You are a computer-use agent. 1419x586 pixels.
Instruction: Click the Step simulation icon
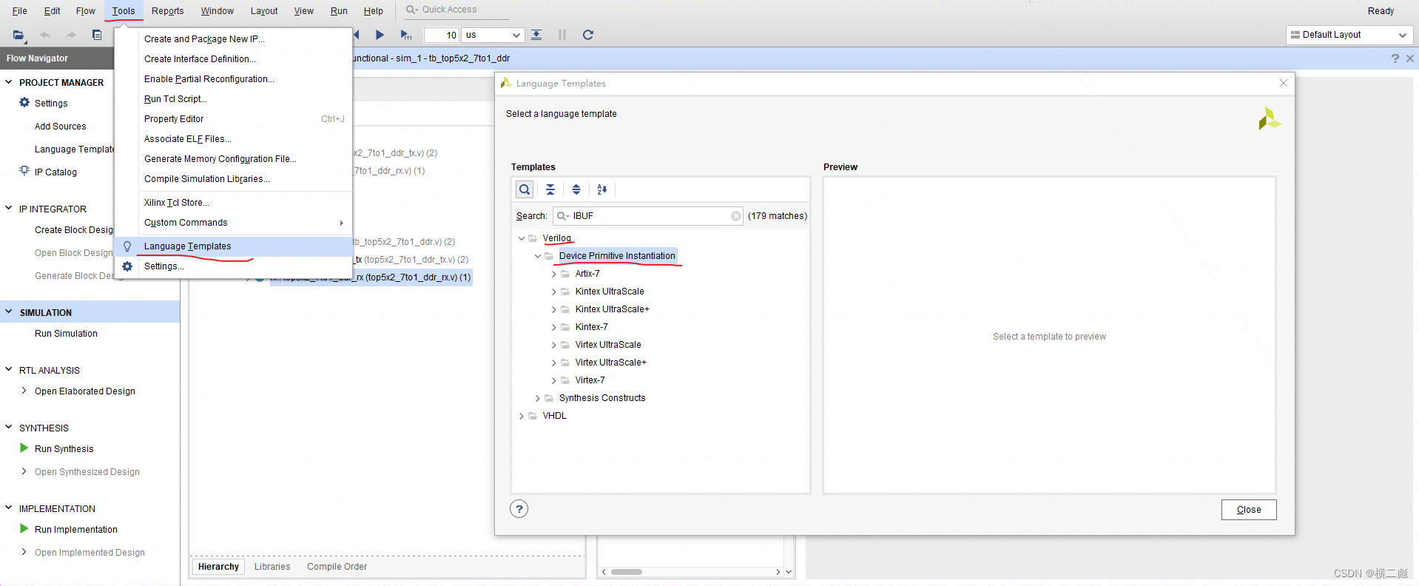point(536,35)
